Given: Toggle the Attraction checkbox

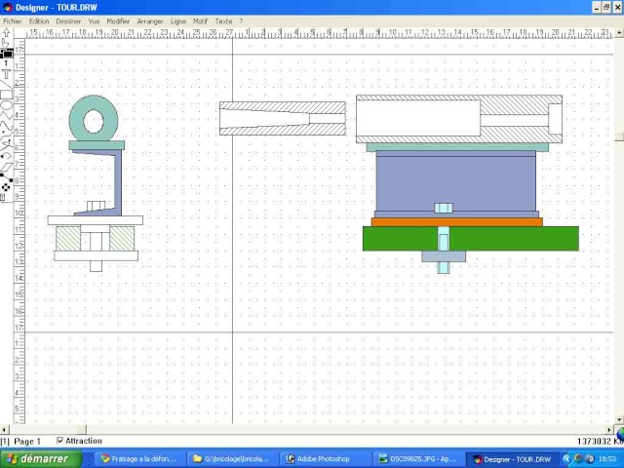Looking at the screenshot, I should (x=60, y=440).
